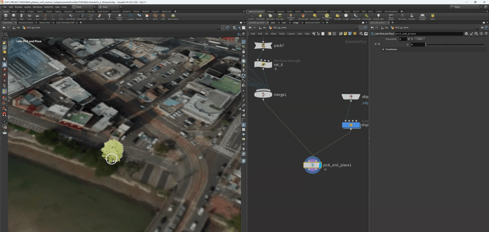Open the Redshift menu

point(49,7)
